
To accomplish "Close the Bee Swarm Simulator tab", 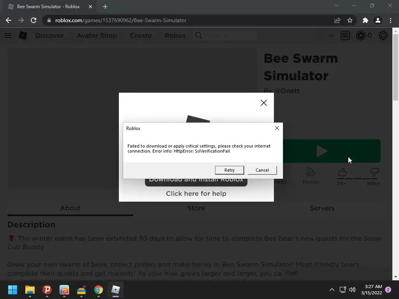I will [x=90, y=7].
